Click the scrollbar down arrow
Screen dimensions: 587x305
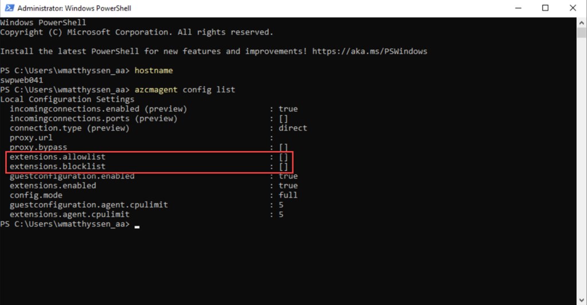[581, 300]
